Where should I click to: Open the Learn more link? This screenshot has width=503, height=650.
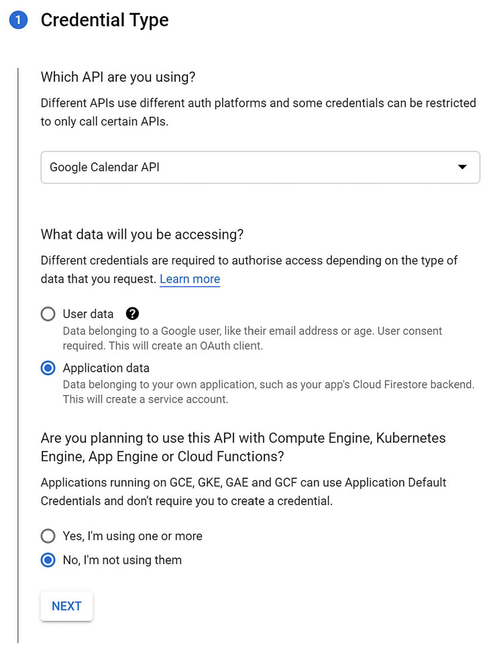pyautogui.click(x=190, y=279)
